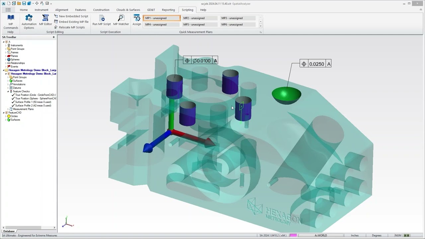425x239 pixels.
Task: Expand the Measurement Plans node
Action: 8,109
